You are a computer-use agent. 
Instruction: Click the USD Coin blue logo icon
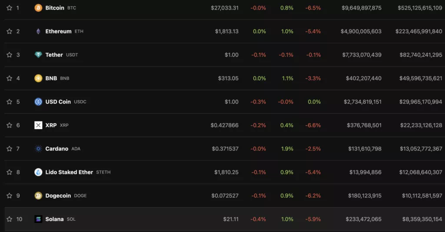click(x=38, y=102)
